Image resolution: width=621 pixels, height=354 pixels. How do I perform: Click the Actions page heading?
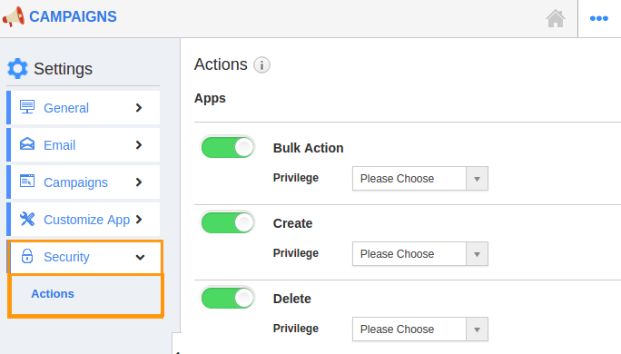click(221, 64)
